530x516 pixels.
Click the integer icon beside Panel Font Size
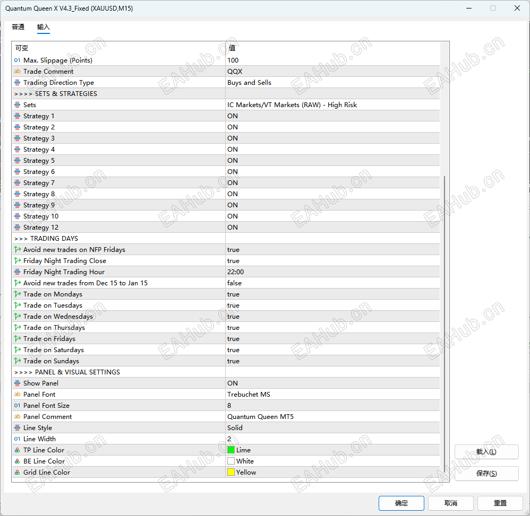tap(17, 406)
